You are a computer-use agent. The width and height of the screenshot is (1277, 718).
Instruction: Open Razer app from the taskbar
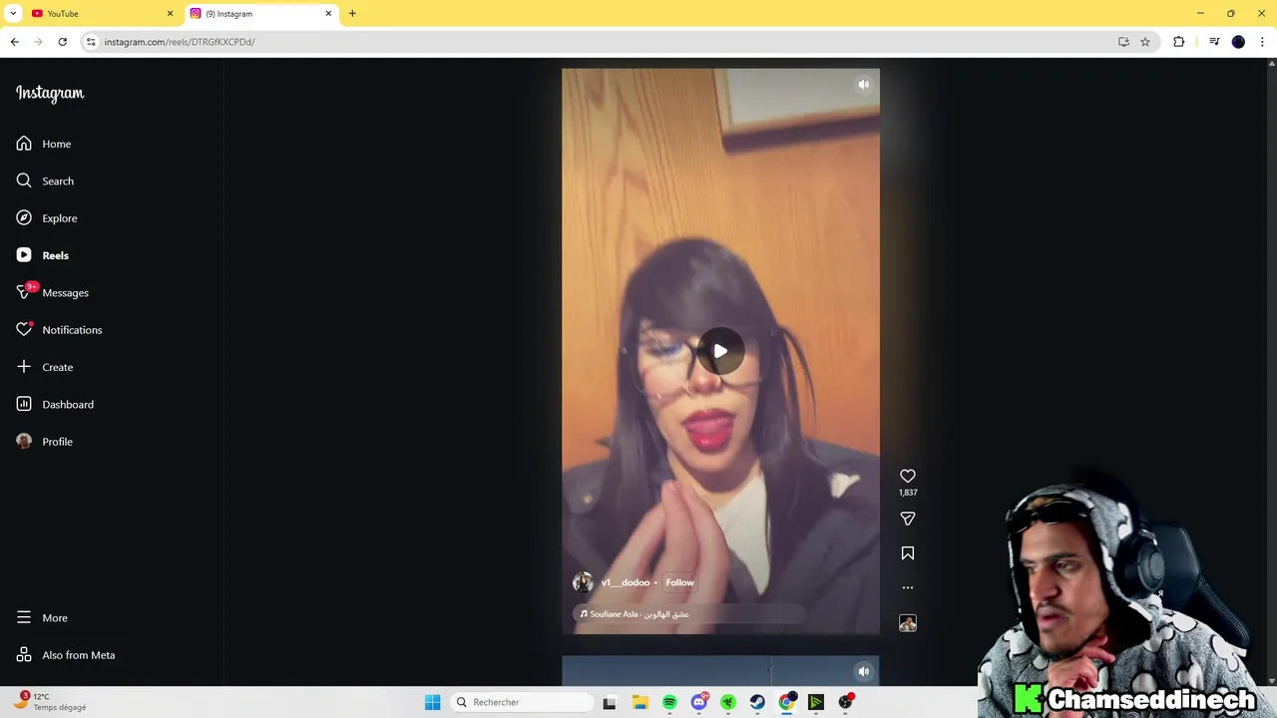pyautogui.click(x=728, y=702)
